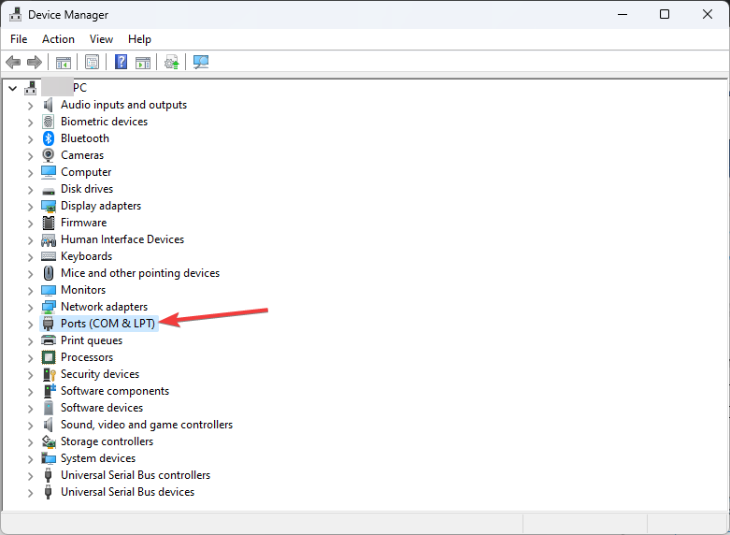Open the File menu
The image size is (730, 535).
[19, 39]
